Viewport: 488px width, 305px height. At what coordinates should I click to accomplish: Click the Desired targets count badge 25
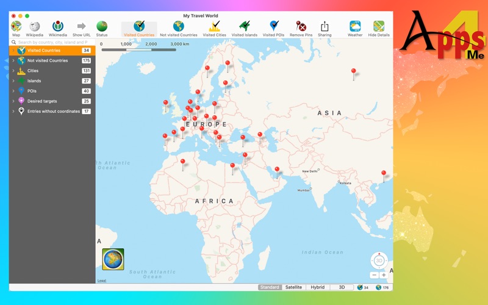(x=86, y=101)
